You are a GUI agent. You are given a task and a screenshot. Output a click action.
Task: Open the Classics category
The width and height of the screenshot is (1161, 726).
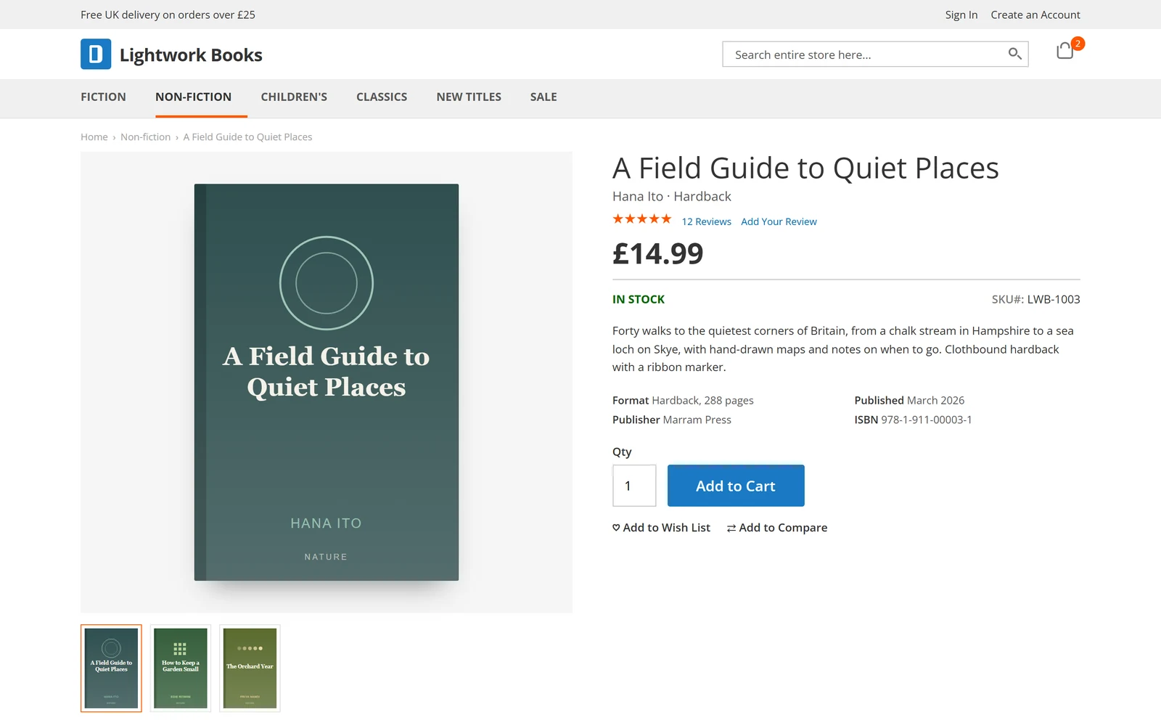click(x=382, y=97)
